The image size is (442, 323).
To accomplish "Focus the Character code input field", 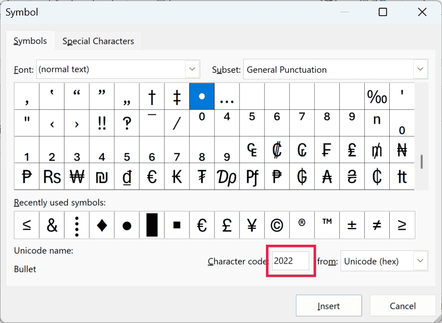I will click(x=290, y=261).
